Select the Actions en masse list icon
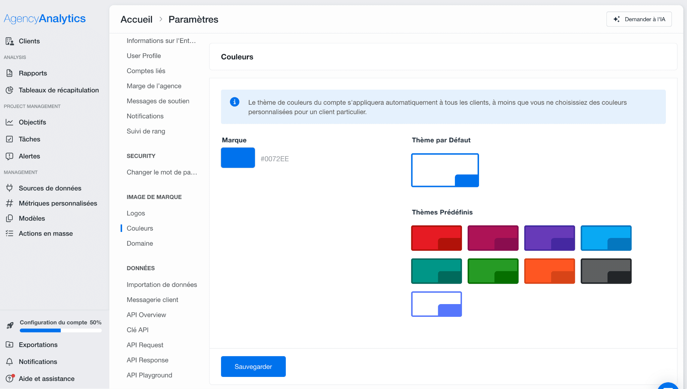The image size is (687, 389). [10, 233]
